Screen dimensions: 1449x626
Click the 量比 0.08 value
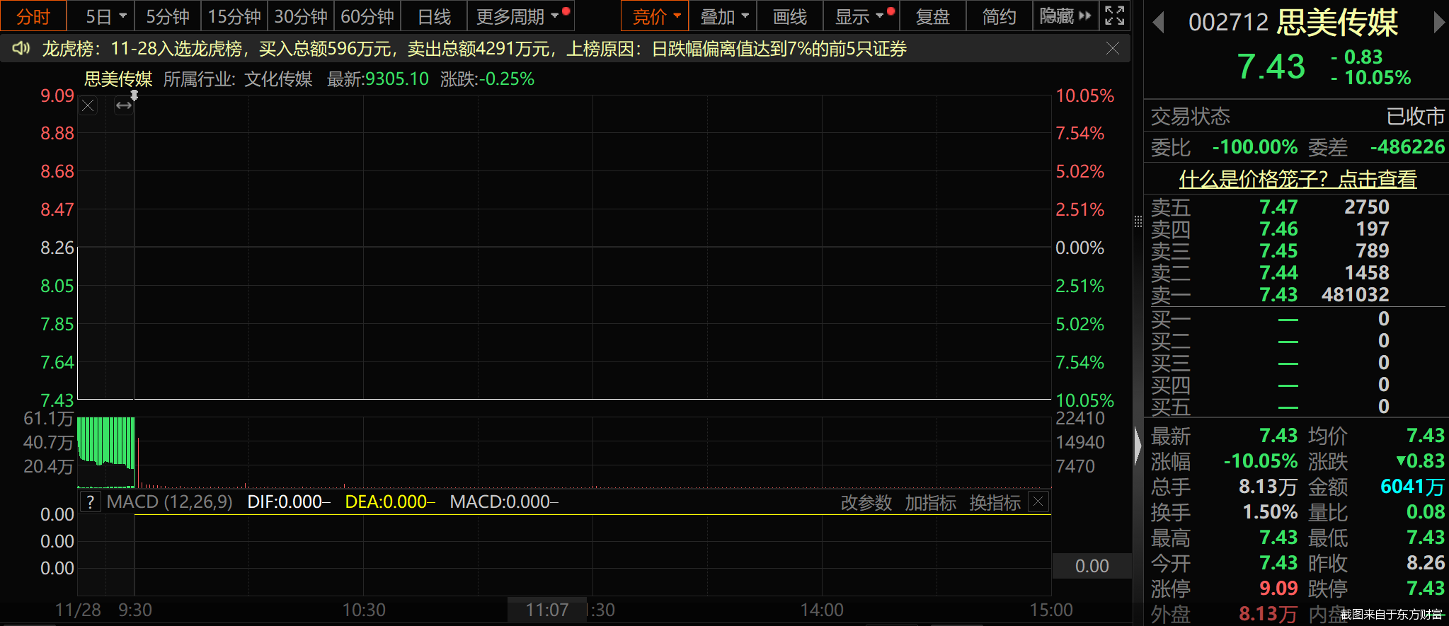(1426, 512)
